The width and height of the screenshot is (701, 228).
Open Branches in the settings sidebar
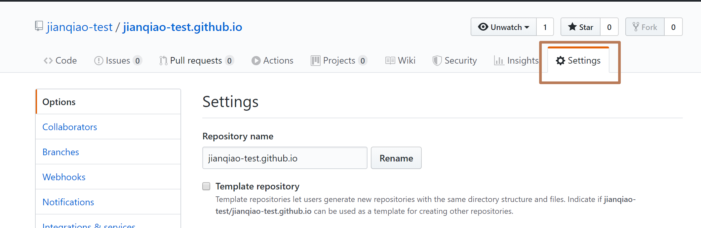click(x=108, y=152)
